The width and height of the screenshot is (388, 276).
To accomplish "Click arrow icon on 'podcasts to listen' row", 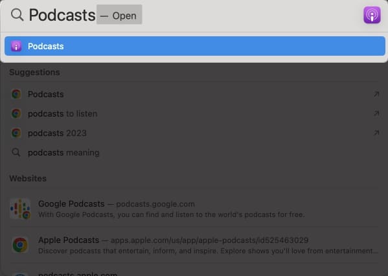I will pos(376,113).
